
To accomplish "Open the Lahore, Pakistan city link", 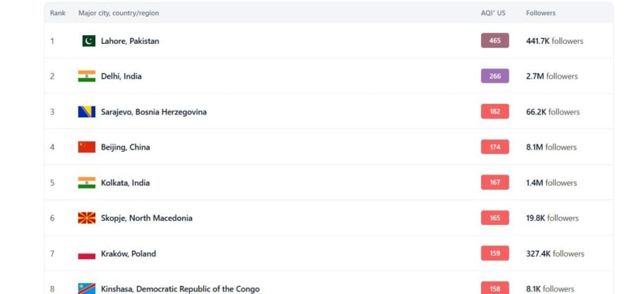I will coord(130,41).
